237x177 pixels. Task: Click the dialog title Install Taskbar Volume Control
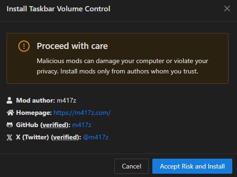(x=58, y=9)
